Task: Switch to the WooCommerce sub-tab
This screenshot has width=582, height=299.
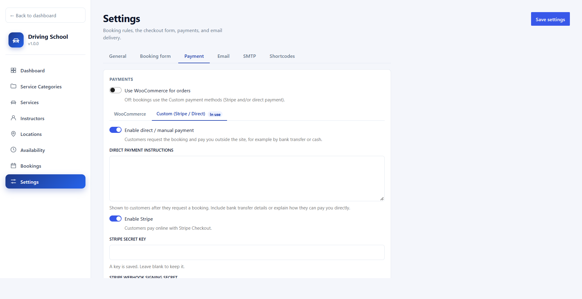Action: (130, 114)
